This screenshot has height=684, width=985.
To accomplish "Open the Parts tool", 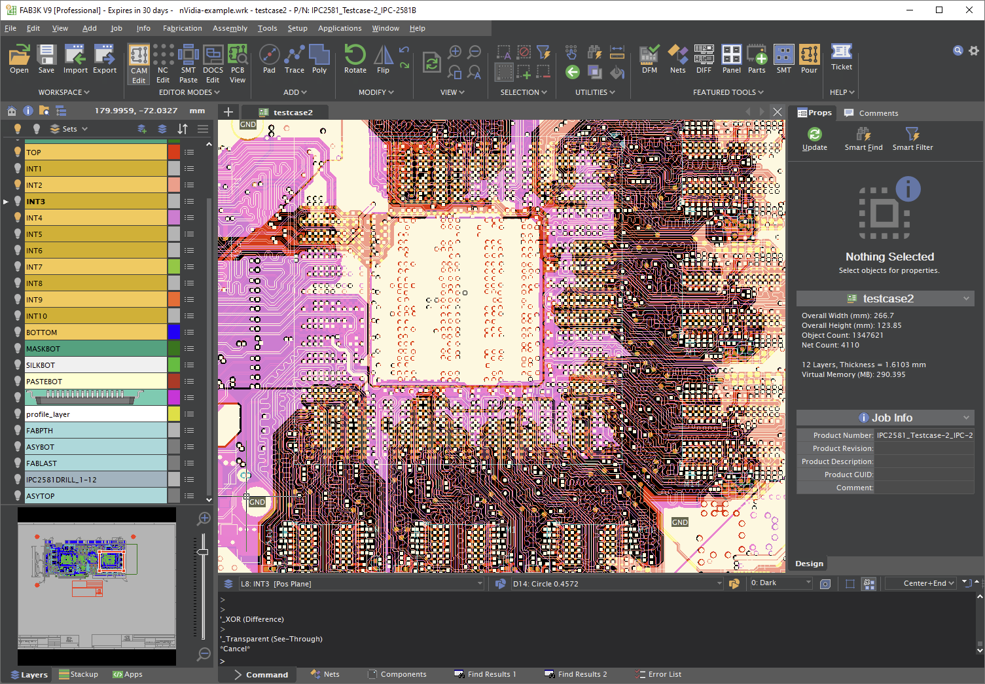I will (757, 59).
